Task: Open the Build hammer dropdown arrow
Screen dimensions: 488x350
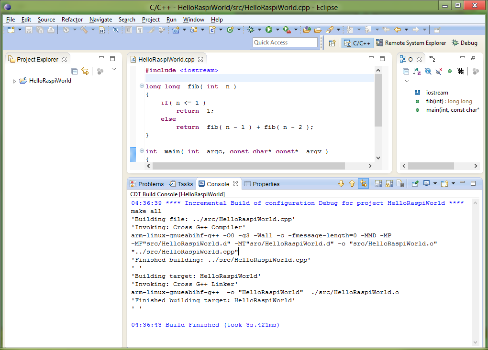Action: pyautogui.click(x=93, y=30)
